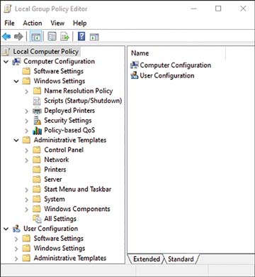
Task: Select the Printers folder in tree
Action: coord(55,170)
